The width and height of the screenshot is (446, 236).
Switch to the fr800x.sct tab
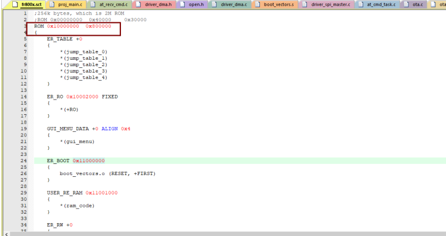click(28, 4)
